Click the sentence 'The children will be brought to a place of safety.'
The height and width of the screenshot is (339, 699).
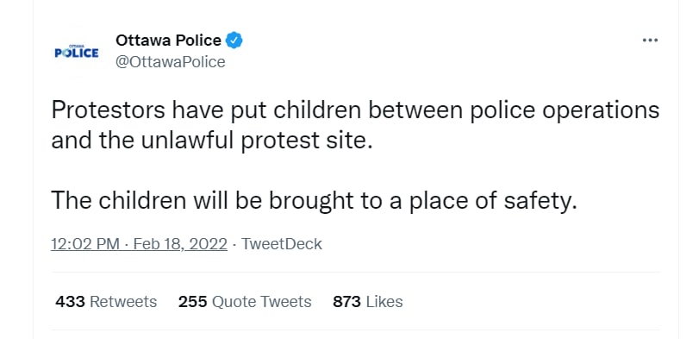point(314,201)
